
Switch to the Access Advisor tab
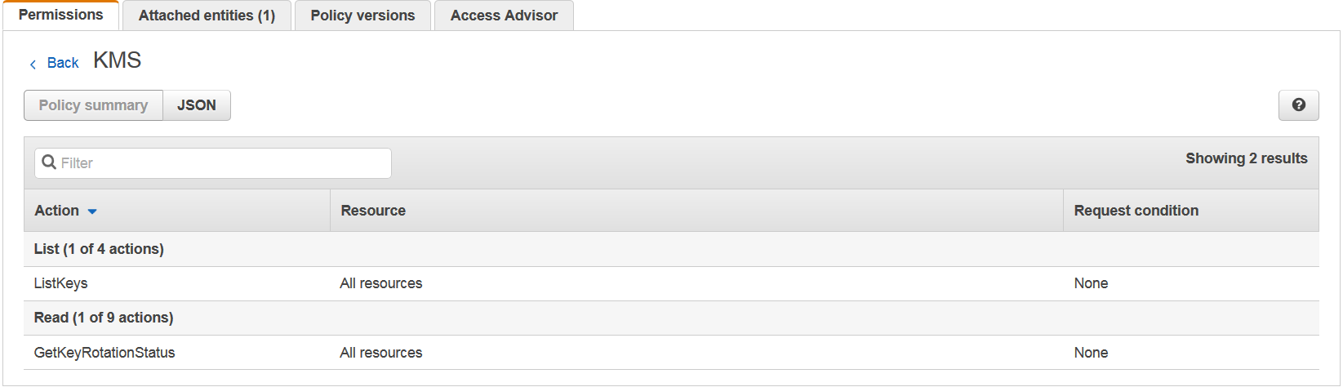click(x=504, y=16)
